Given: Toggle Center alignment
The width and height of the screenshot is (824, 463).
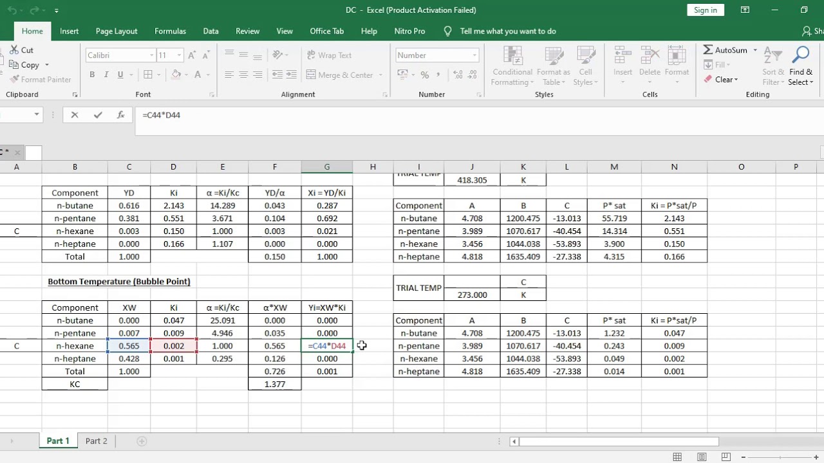Looking at the screenshot, I should click(x=243, y=75).
